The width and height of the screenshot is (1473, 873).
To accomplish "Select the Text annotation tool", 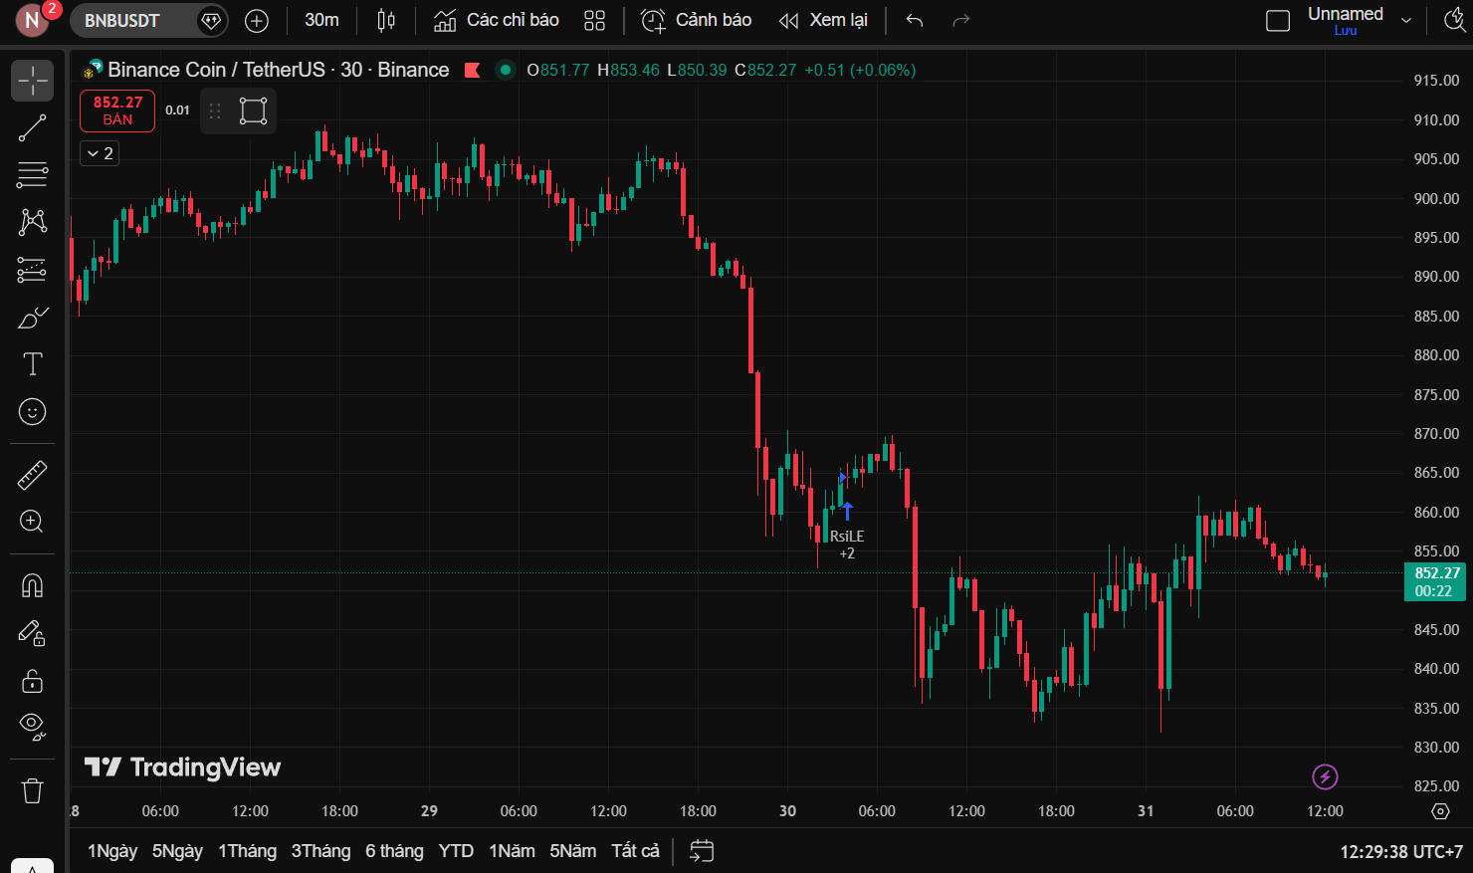I will tap(32, 364).
